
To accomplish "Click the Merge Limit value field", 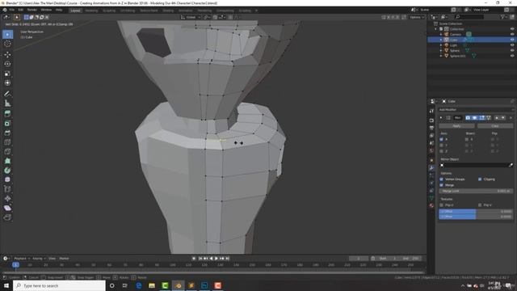I will click(476, 191).
